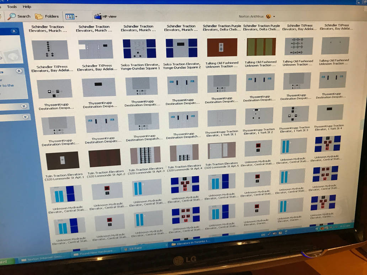Select ThyssenKrupp Traction Elevator 1 York St 2
Screen dimensions: 367x275
pyautogui.click(x=259, y=116)
